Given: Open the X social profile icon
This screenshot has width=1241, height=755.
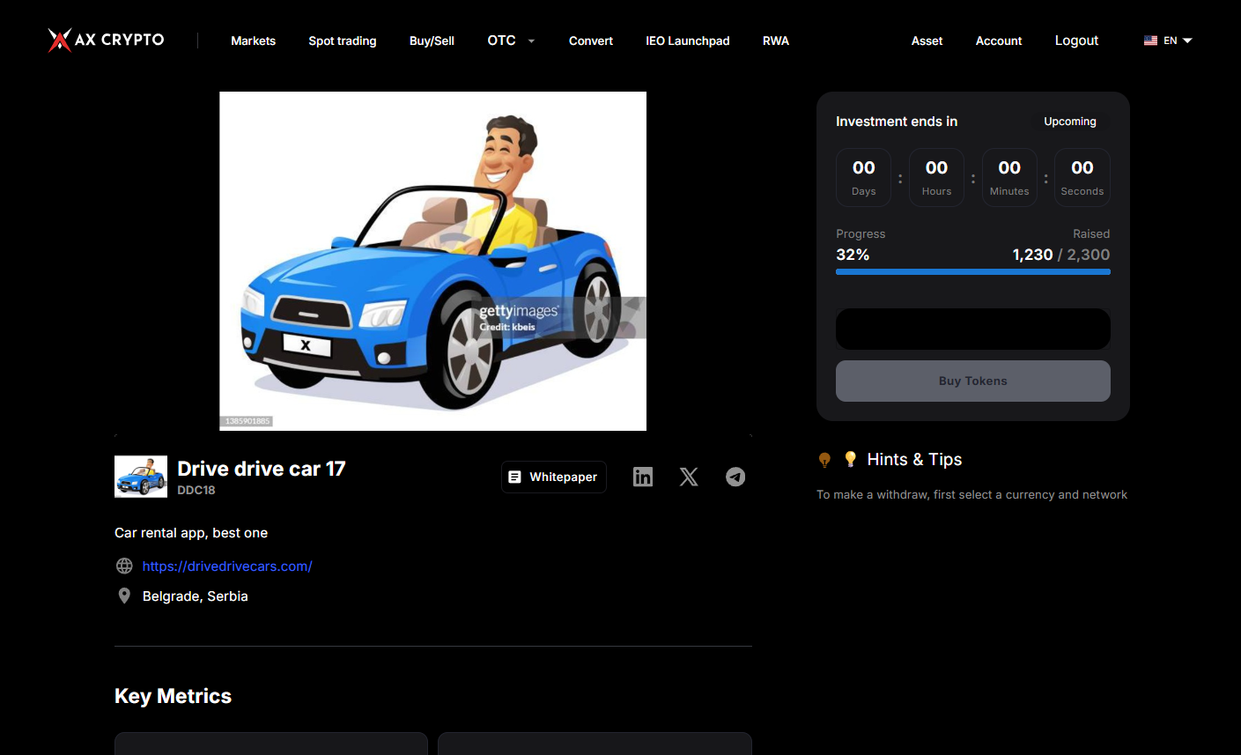Looking at the screenshot, I should click(x=689, y=477).
